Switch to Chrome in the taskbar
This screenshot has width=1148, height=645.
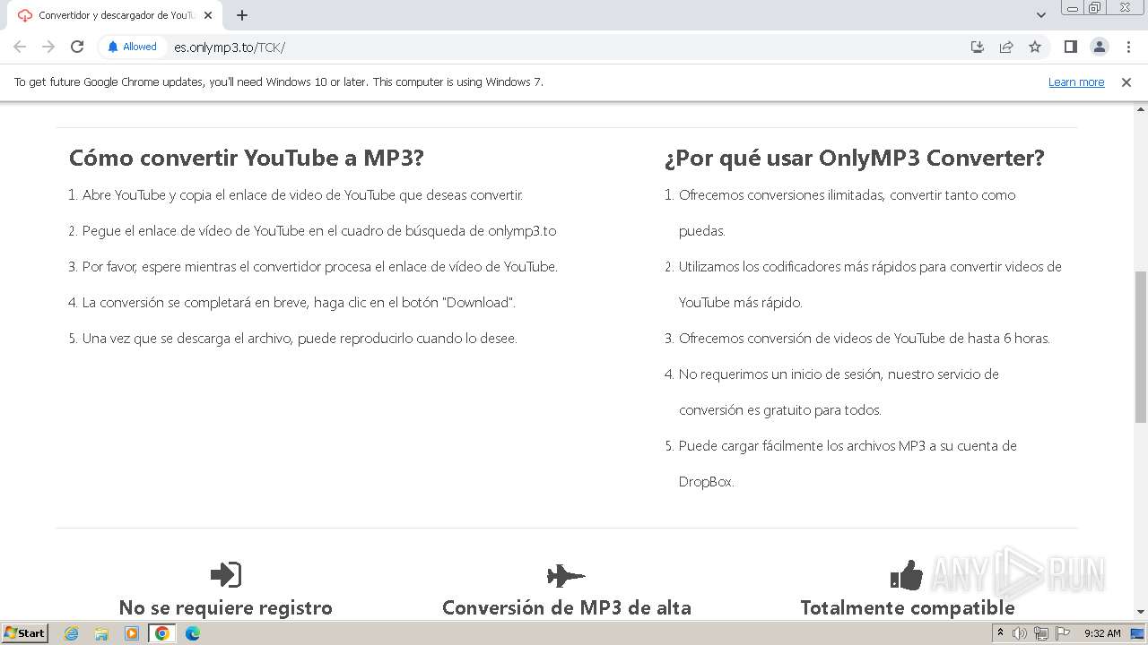(162, 633)
